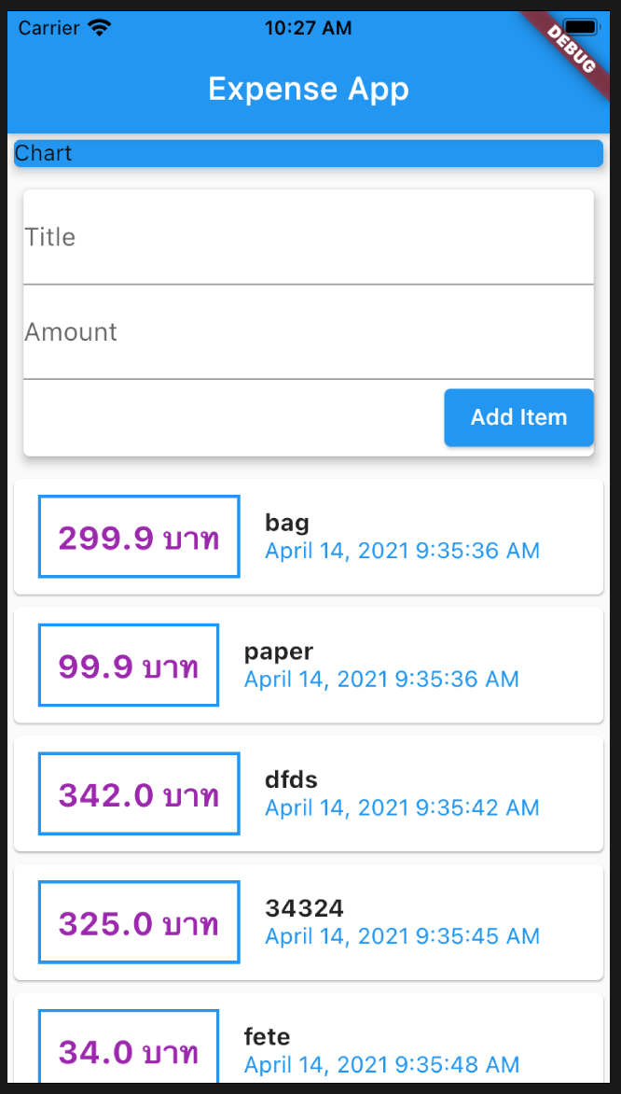Click the 342.0 บาท amount box for dfds
The image size is (621, 1094).
tap(138, 793)
